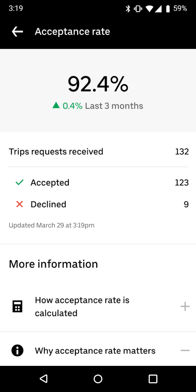This screenshot has width=196, height=392.
Task: Click the green up triangle indicator
Action: pyautogui.click(x=56, y=106)
